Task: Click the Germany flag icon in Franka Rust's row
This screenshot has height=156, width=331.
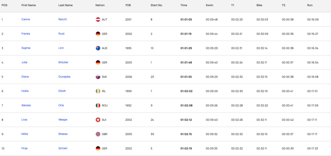Action: coord(98,34)
